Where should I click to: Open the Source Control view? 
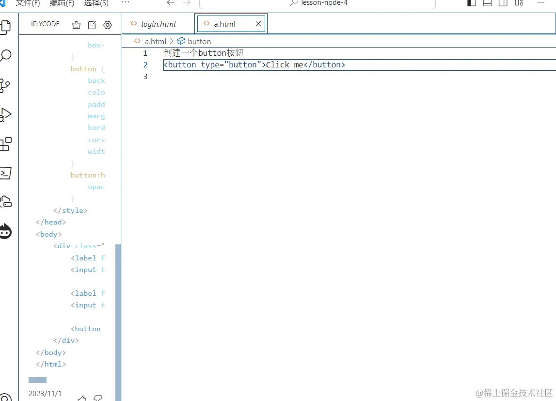click(x=5, y=85)
